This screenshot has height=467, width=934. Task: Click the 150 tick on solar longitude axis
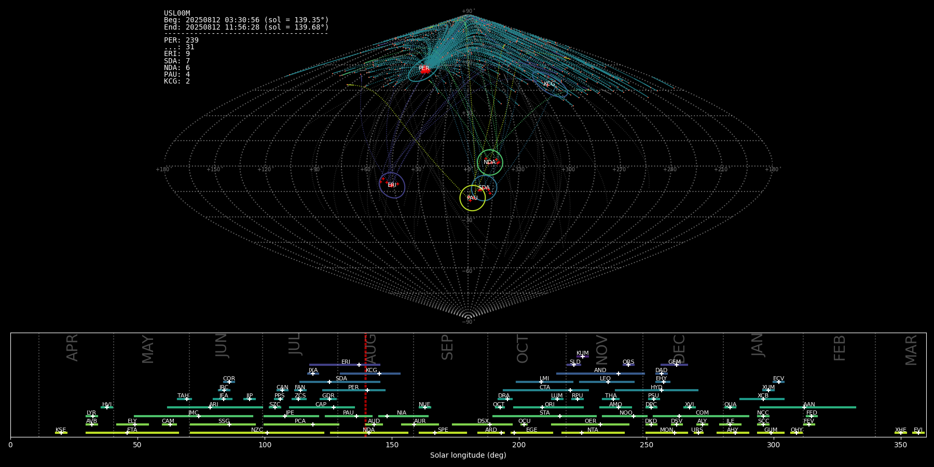392,445
